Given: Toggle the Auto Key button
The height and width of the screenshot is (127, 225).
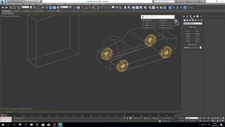Looking at the screenshot, I should pos(182,118).
